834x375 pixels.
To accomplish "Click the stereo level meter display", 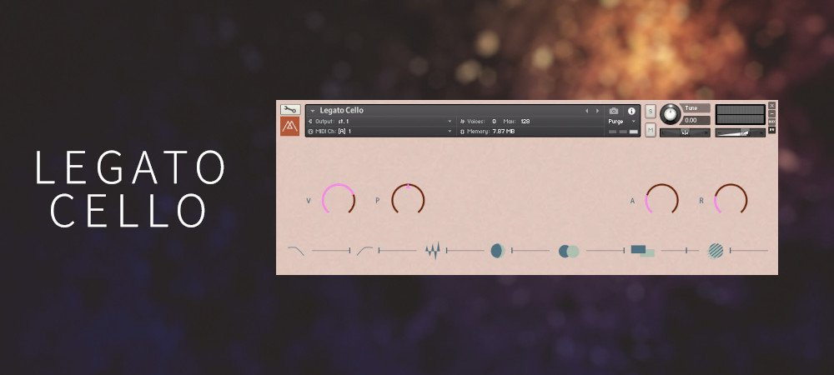I will pos(741,114).
